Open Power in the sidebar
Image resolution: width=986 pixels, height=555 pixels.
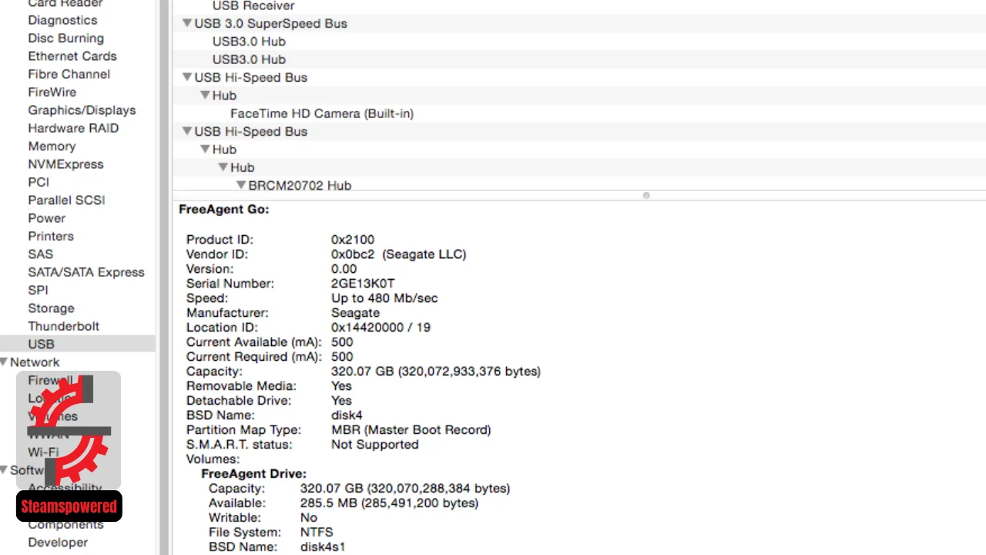tap(46, 218)
